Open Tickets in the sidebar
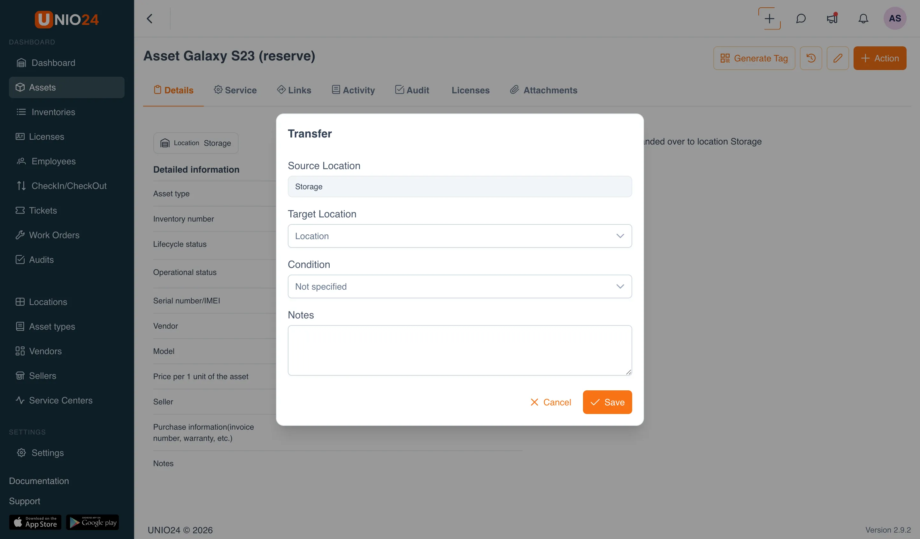This screenshot has width=920, height=539. tap(67, 210)
